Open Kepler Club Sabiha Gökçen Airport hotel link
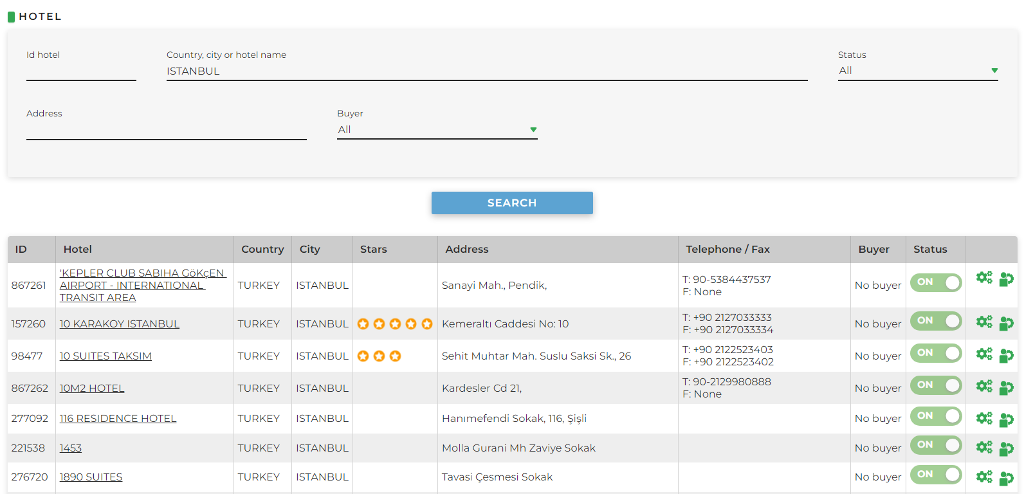This screenshot has height=494, width=1024. [143, 285]
